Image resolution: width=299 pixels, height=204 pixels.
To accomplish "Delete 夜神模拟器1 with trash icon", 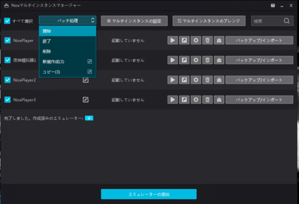I will [207, 60].
